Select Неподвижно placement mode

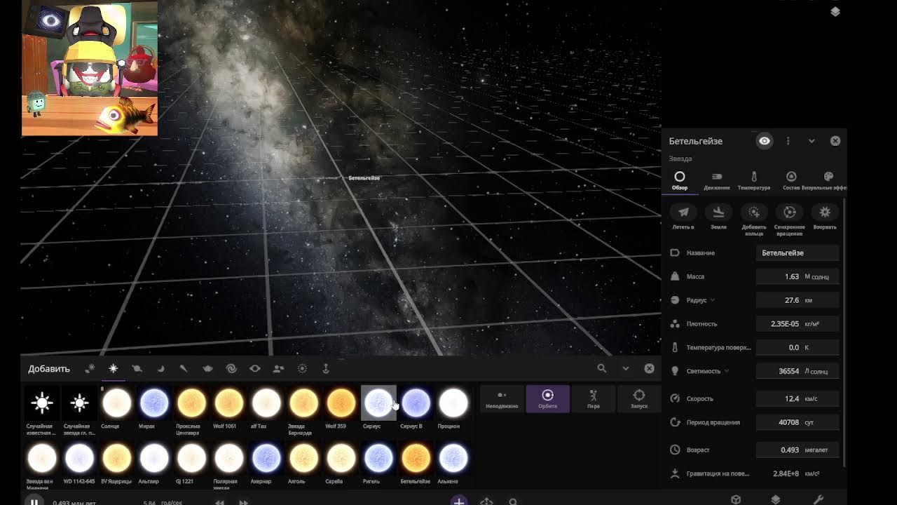coord(502,399)
